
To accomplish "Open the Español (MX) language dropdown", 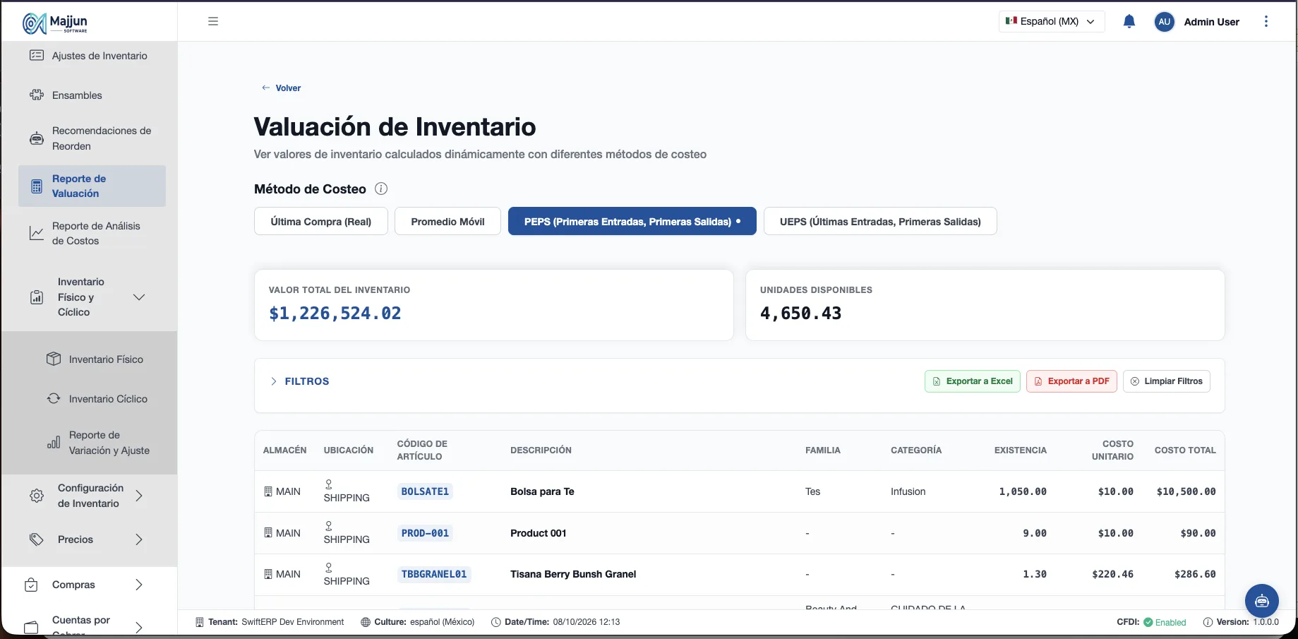I will 1052,21.
